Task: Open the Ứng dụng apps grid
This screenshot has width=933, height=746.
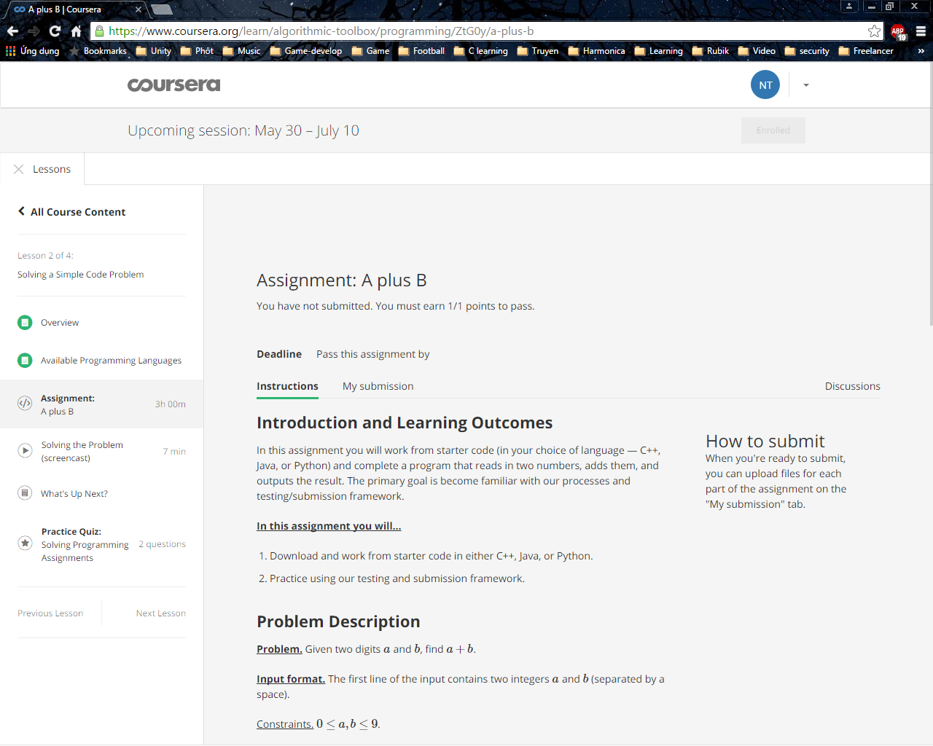Action: [33, 51]
